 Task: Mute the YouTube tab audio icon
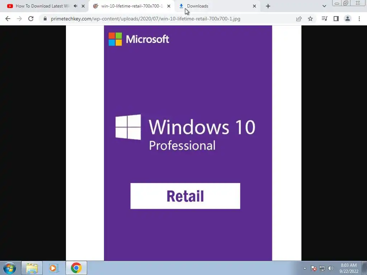point(75,6)
